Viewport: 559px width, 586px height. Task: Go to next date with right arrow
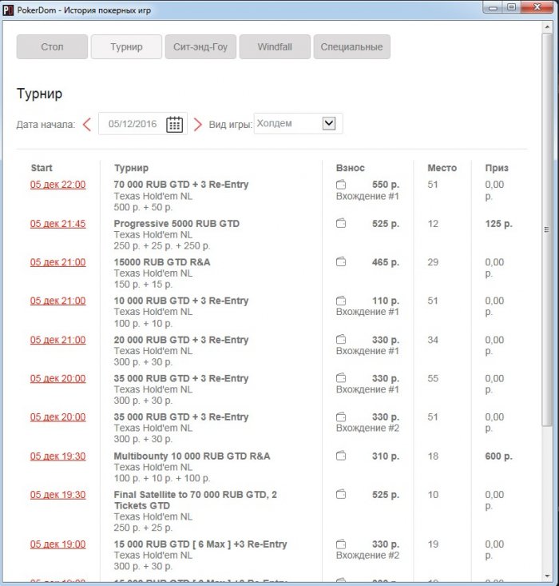(197, 125)
